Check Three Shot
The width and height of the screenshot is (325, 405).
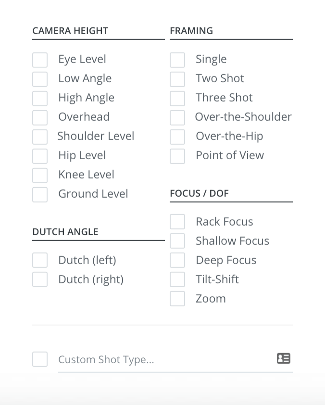(177, 98)
